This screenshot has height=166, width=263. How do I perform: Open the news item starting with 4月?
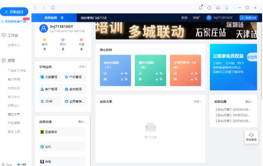tap(233, 115)
